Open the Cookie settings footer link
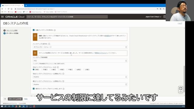Viewport: 194px width, 109px height. pos(22,104)
